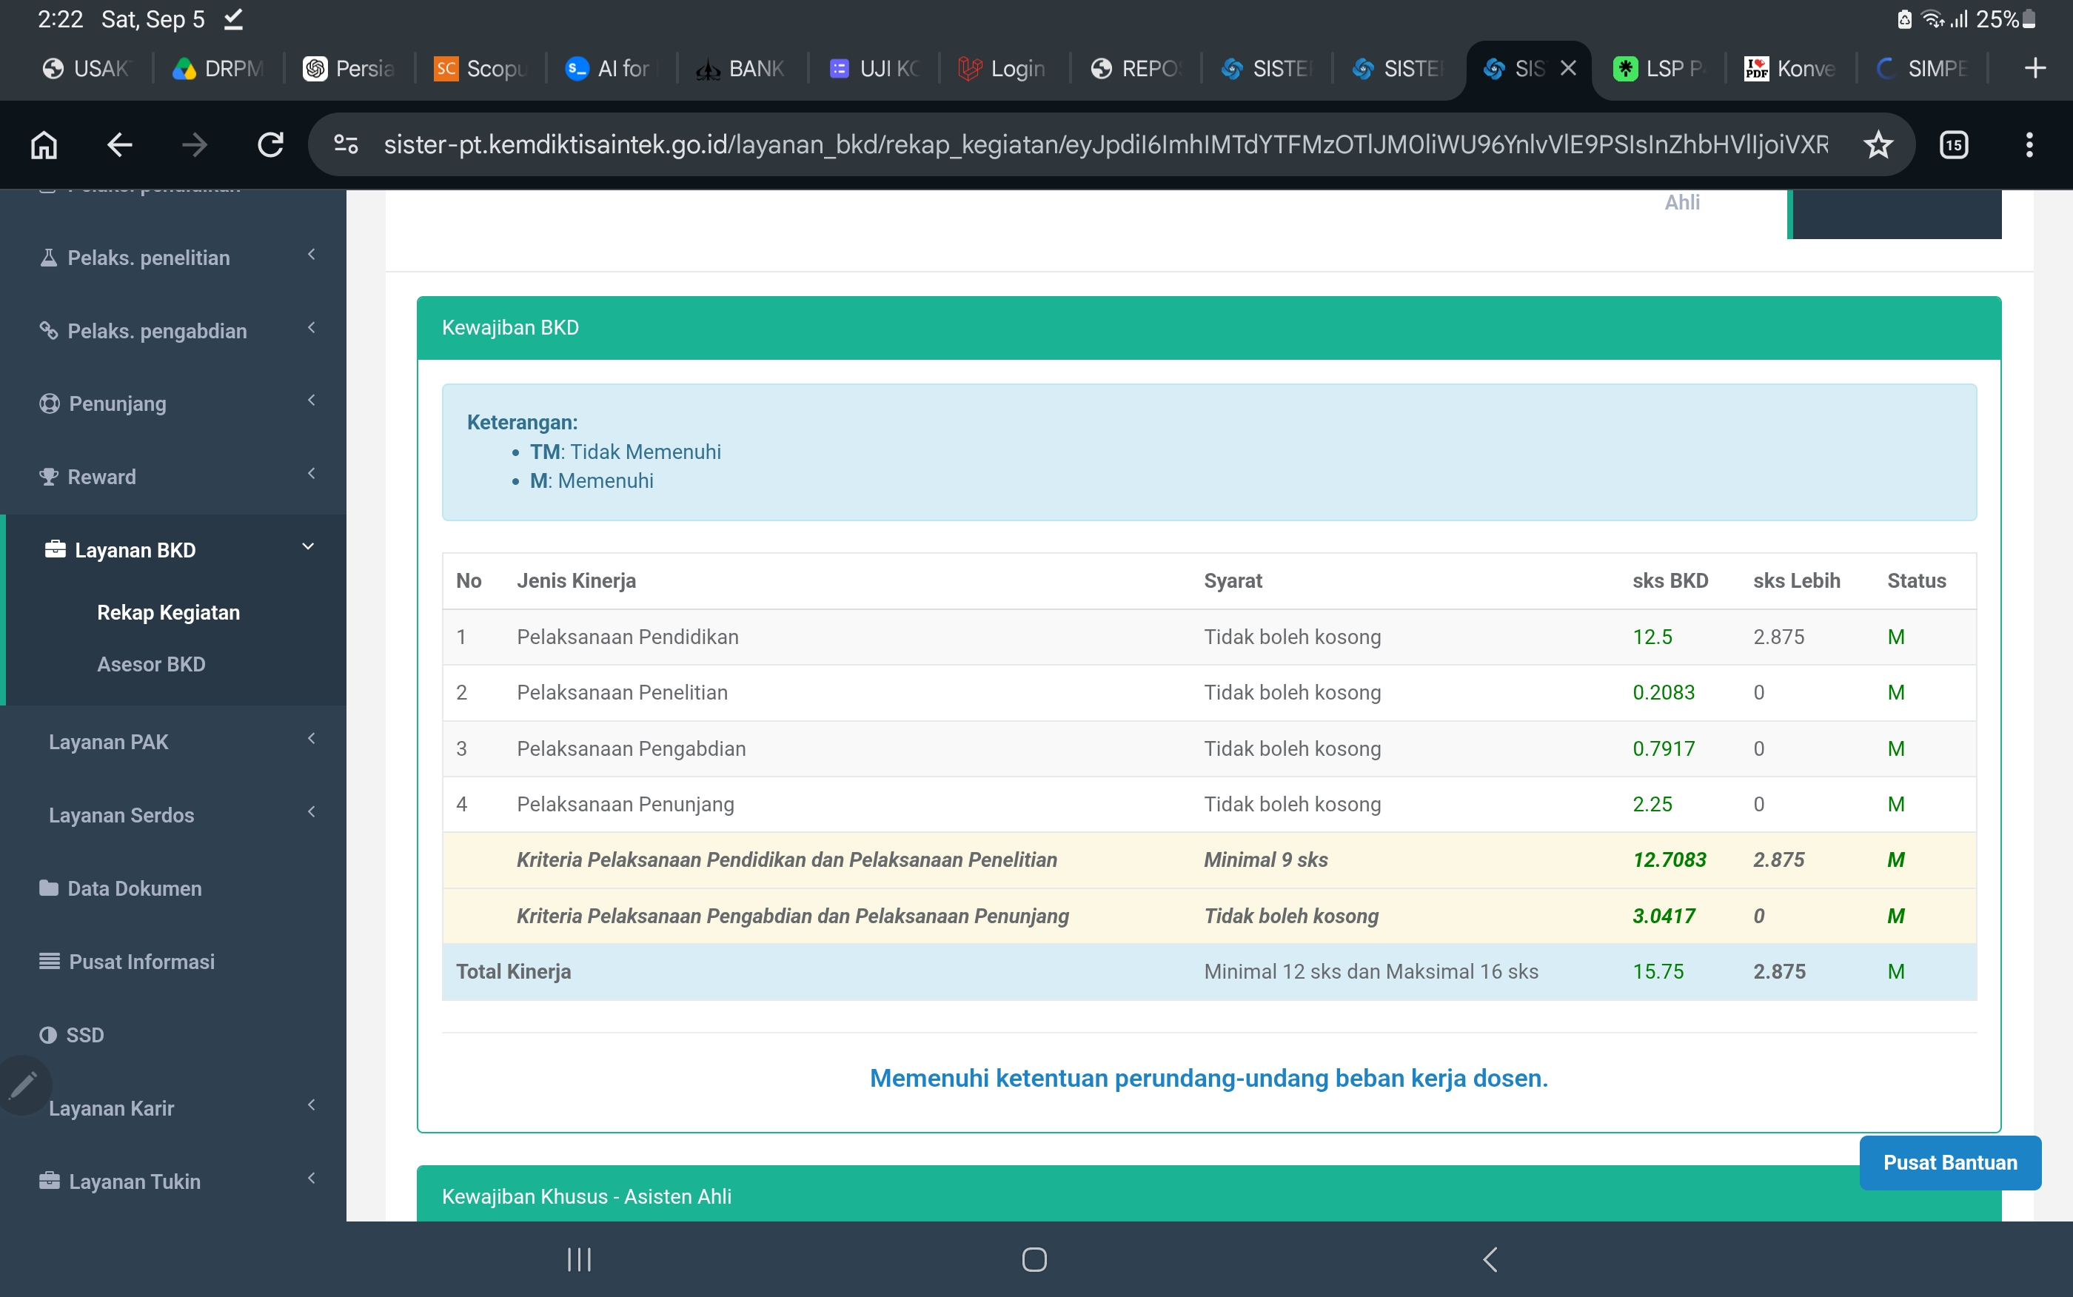The height and width of the screenshot is (1297, 2073).
Task: Tap the URL address field
Action: [x=1106, y=145]
